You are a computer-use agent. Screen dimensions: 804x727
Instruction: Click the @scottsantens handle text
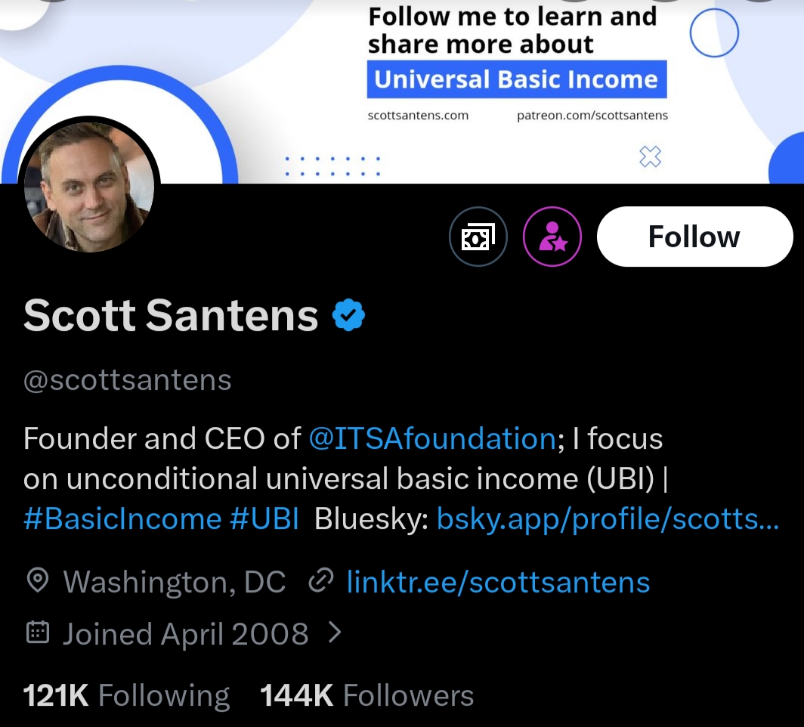pyautogui.click(x=128, y=379)
